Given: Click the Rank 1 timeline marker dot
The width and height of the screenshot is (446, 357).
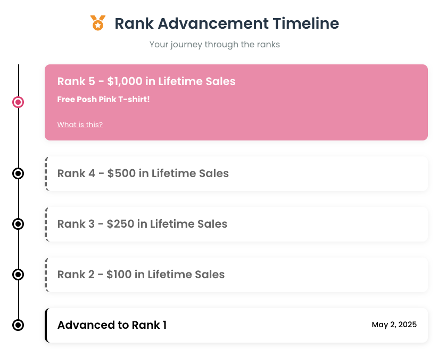Looking at the screenshot, I should click(18, 325).
